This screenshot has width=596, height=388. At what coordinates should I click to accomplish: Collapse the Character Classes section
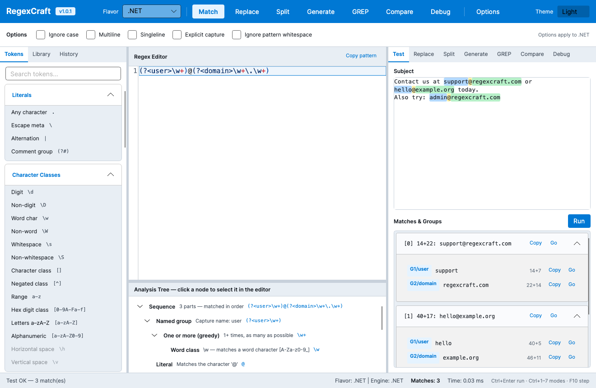click(111, 175)
